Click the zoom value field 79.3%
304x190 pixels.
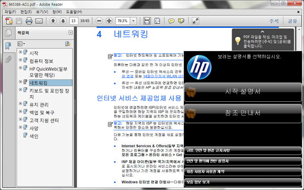(x=123, y=21)
